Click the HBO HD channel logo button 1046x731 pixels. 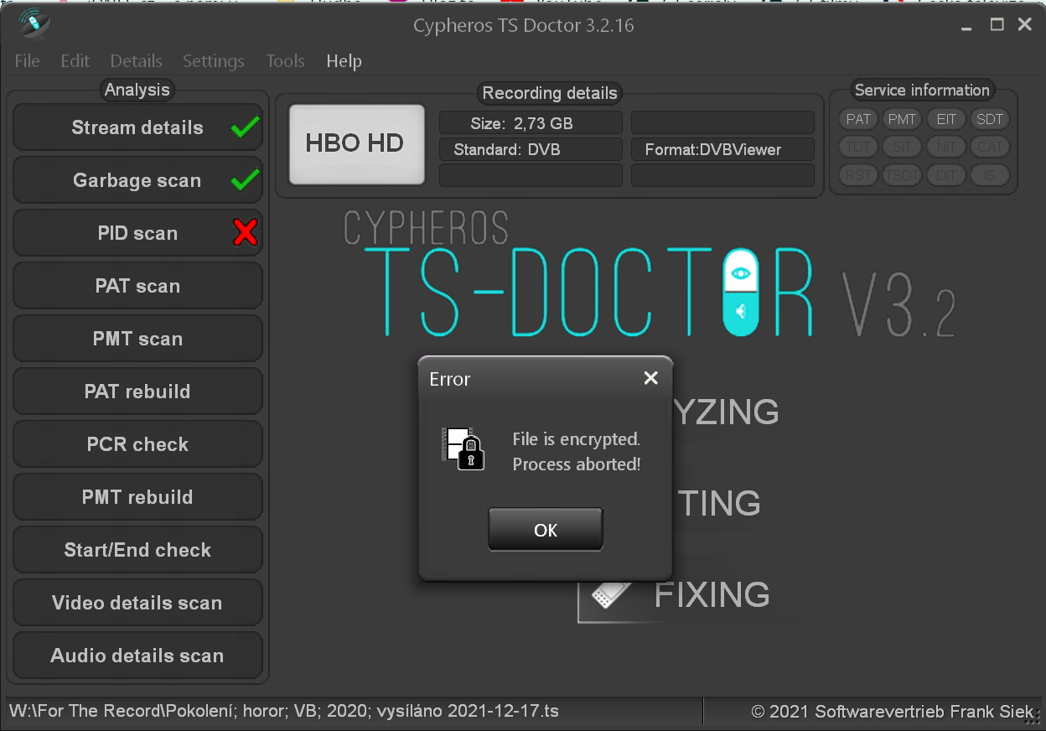coord(357,144)
